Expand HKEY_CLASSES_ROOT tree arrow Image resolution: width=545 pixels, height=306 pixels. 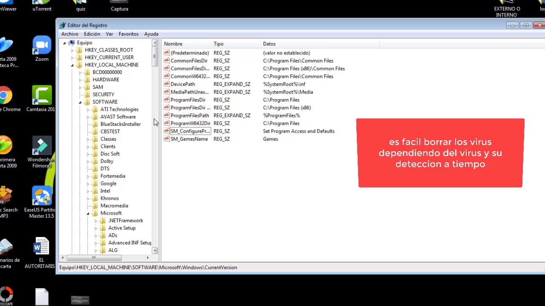(x=72, y=50)
